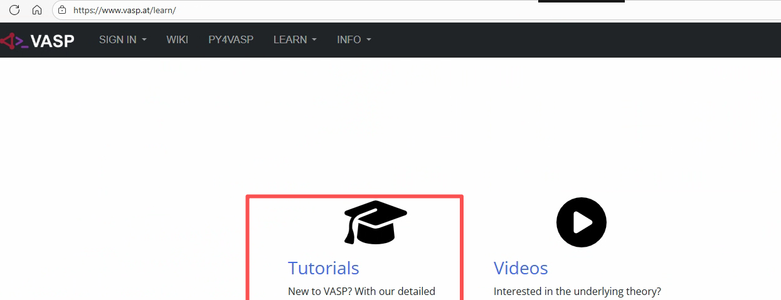Image resolution: width=781 pixels, height=300 pixels.
Task: Go to the browser home page icon
Action: (37, 10)
